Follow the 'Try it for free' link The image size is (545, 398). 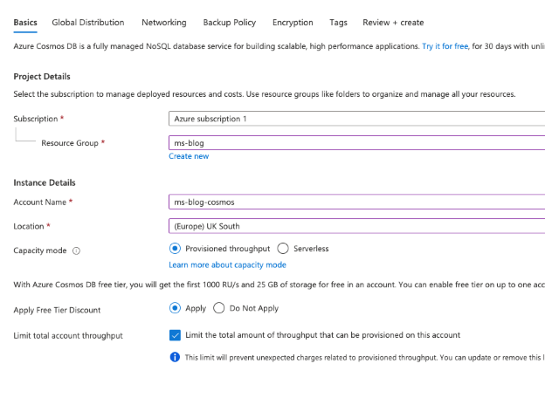pyautogui.click(x=445, y=46)
